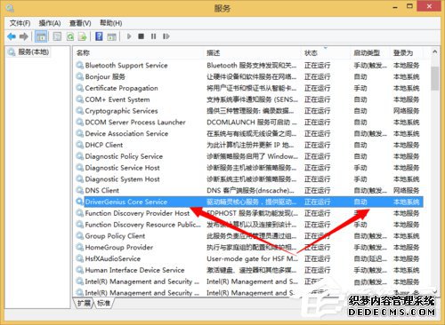Restart service with the restart icon
445x325 pixels.
tap(166, 36)
